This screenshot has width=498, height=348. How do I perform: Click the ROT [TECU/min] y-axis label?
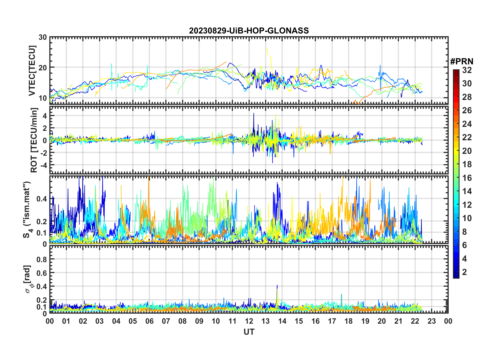click(x=34, y=140)
